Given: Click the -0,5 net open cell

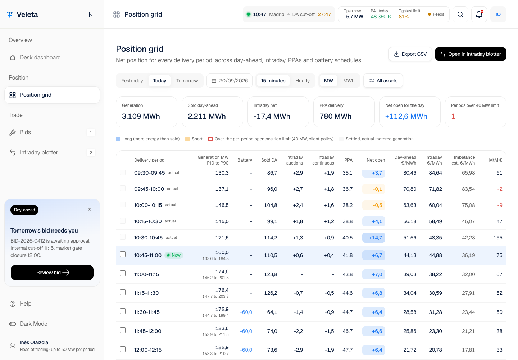Looking at the screenshot, I should tap(374, 205).
